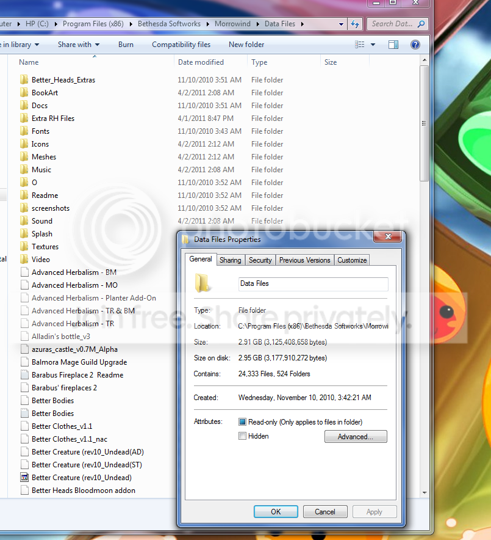This screenshot has width=491, height=540.
Task: Select the Better Heads Bloodmoon addon file
Action: click(83, 490)
